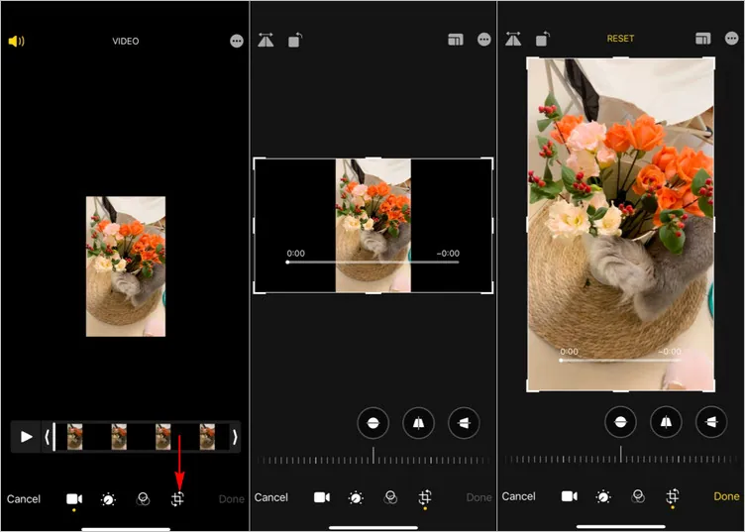Select the active Crop tab in the right screen
The image size is (745, 532).
[x=673, y=496]
